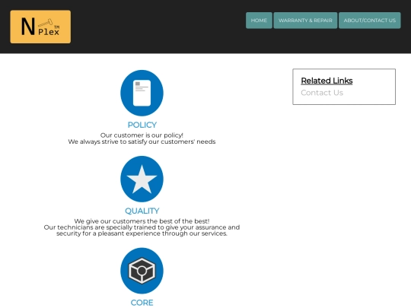Click the Related Links heading
The image size is (411, 308).
click(327, 81)
